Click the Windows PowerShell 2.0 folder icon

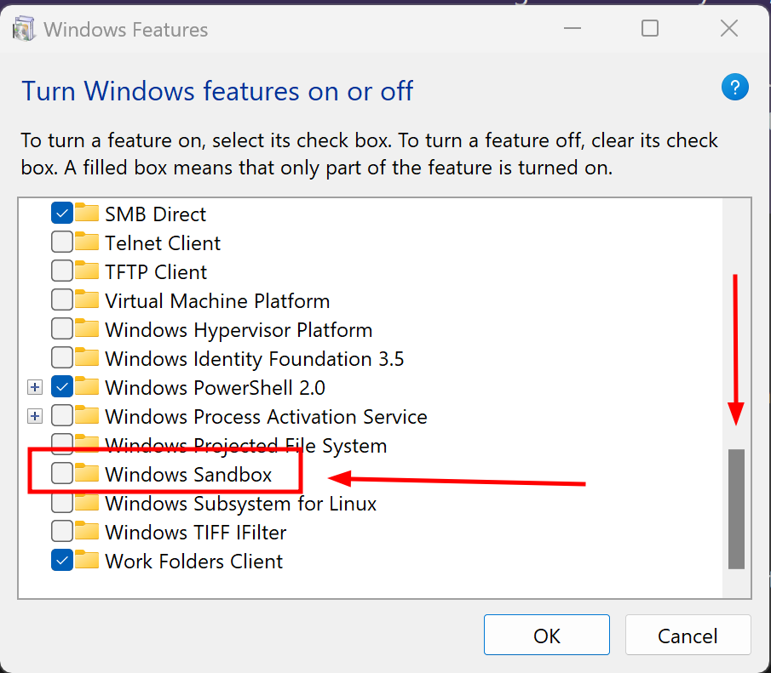pos(87,386)
